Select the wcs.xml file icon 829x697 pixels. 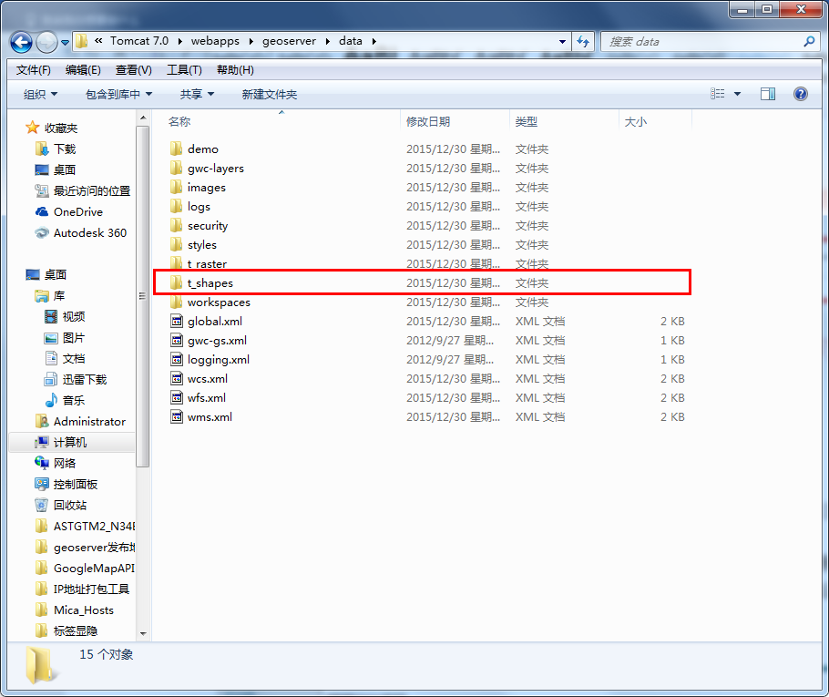pos(177,377)
